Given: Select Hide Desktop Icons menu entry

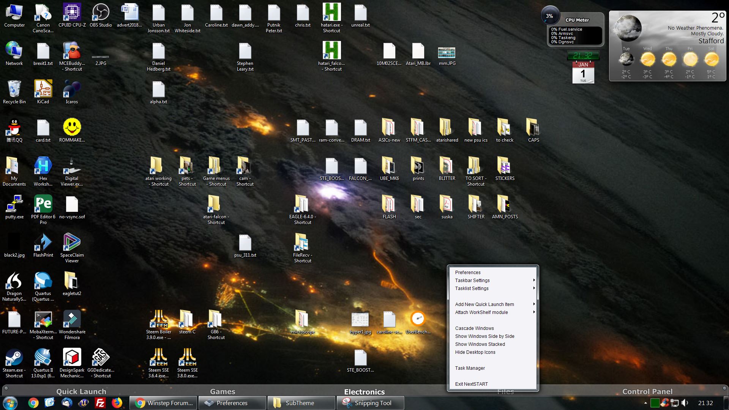Looking at the screenshot, I should (x=475, y=352).
